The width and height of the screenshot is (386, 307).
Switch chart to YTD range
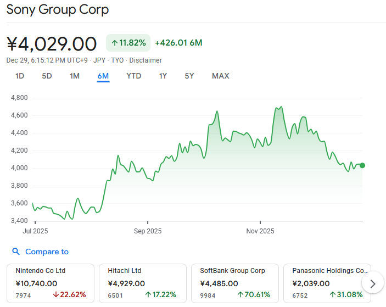coord(134,76)
